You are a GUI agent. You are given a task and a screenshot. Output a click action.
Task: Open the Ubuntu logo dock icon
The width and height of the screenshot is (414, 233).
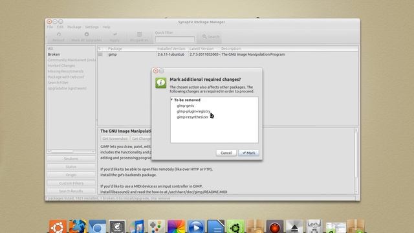[58, 227]
